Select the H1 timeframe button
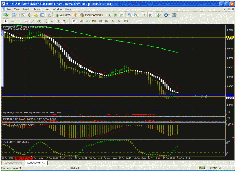The width and height of the screenshot is (236, 171). tap(100, 21)
